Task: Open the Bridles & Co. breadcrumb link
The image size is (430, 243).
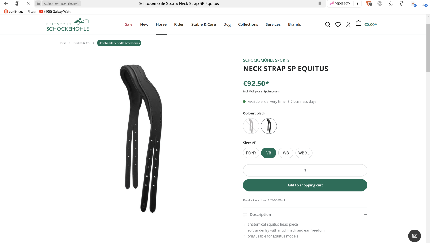Action: (x=82, y=43)
